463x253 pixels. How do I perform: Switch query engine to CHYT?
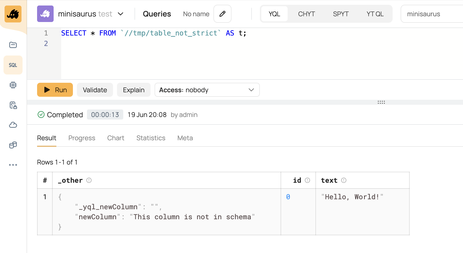click(x=306, y=14)
